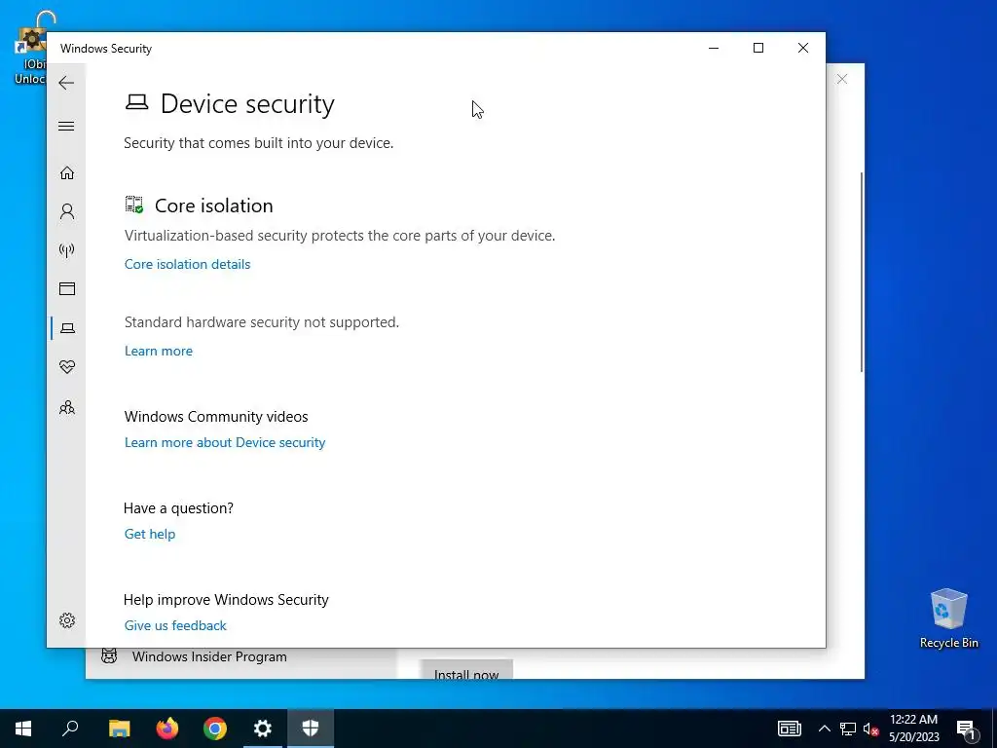Viewport: 997px width, 748px height.
Task: Open the Windows Start menu
Action: 23,729
